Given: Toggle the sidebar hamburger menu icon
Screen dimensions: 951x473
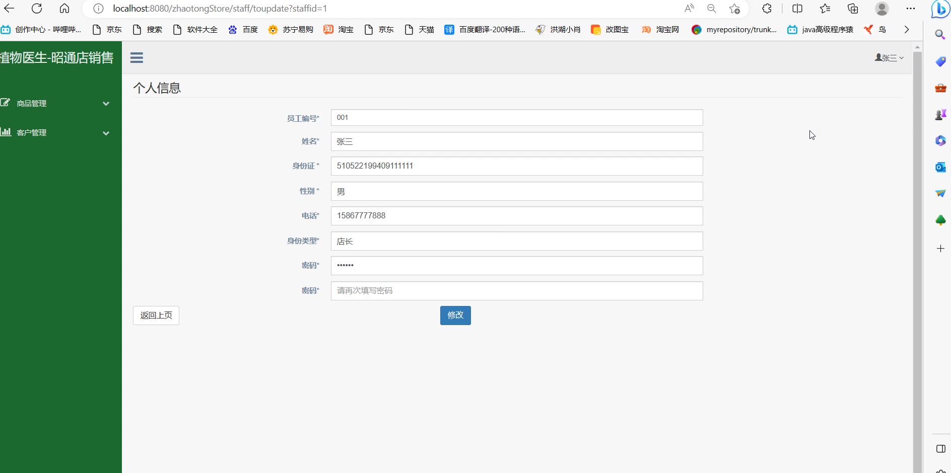Looking at the screenshot, I should click(137, 58).
